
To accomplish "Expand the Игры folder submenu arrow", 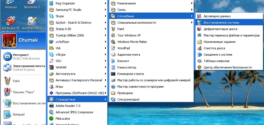I will (105, 87).
